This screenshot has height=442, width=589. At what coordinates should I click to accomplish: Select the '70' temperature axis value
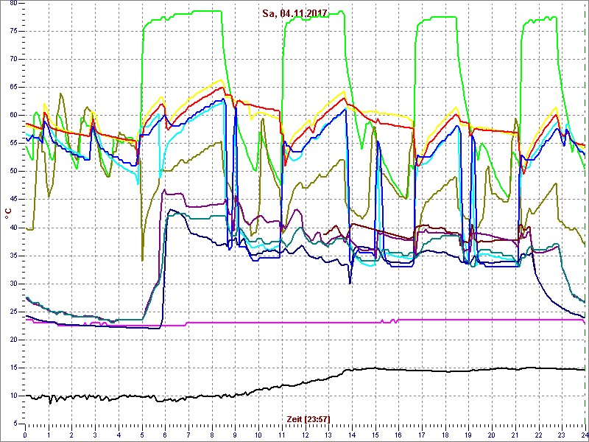(x=14, y=60)
